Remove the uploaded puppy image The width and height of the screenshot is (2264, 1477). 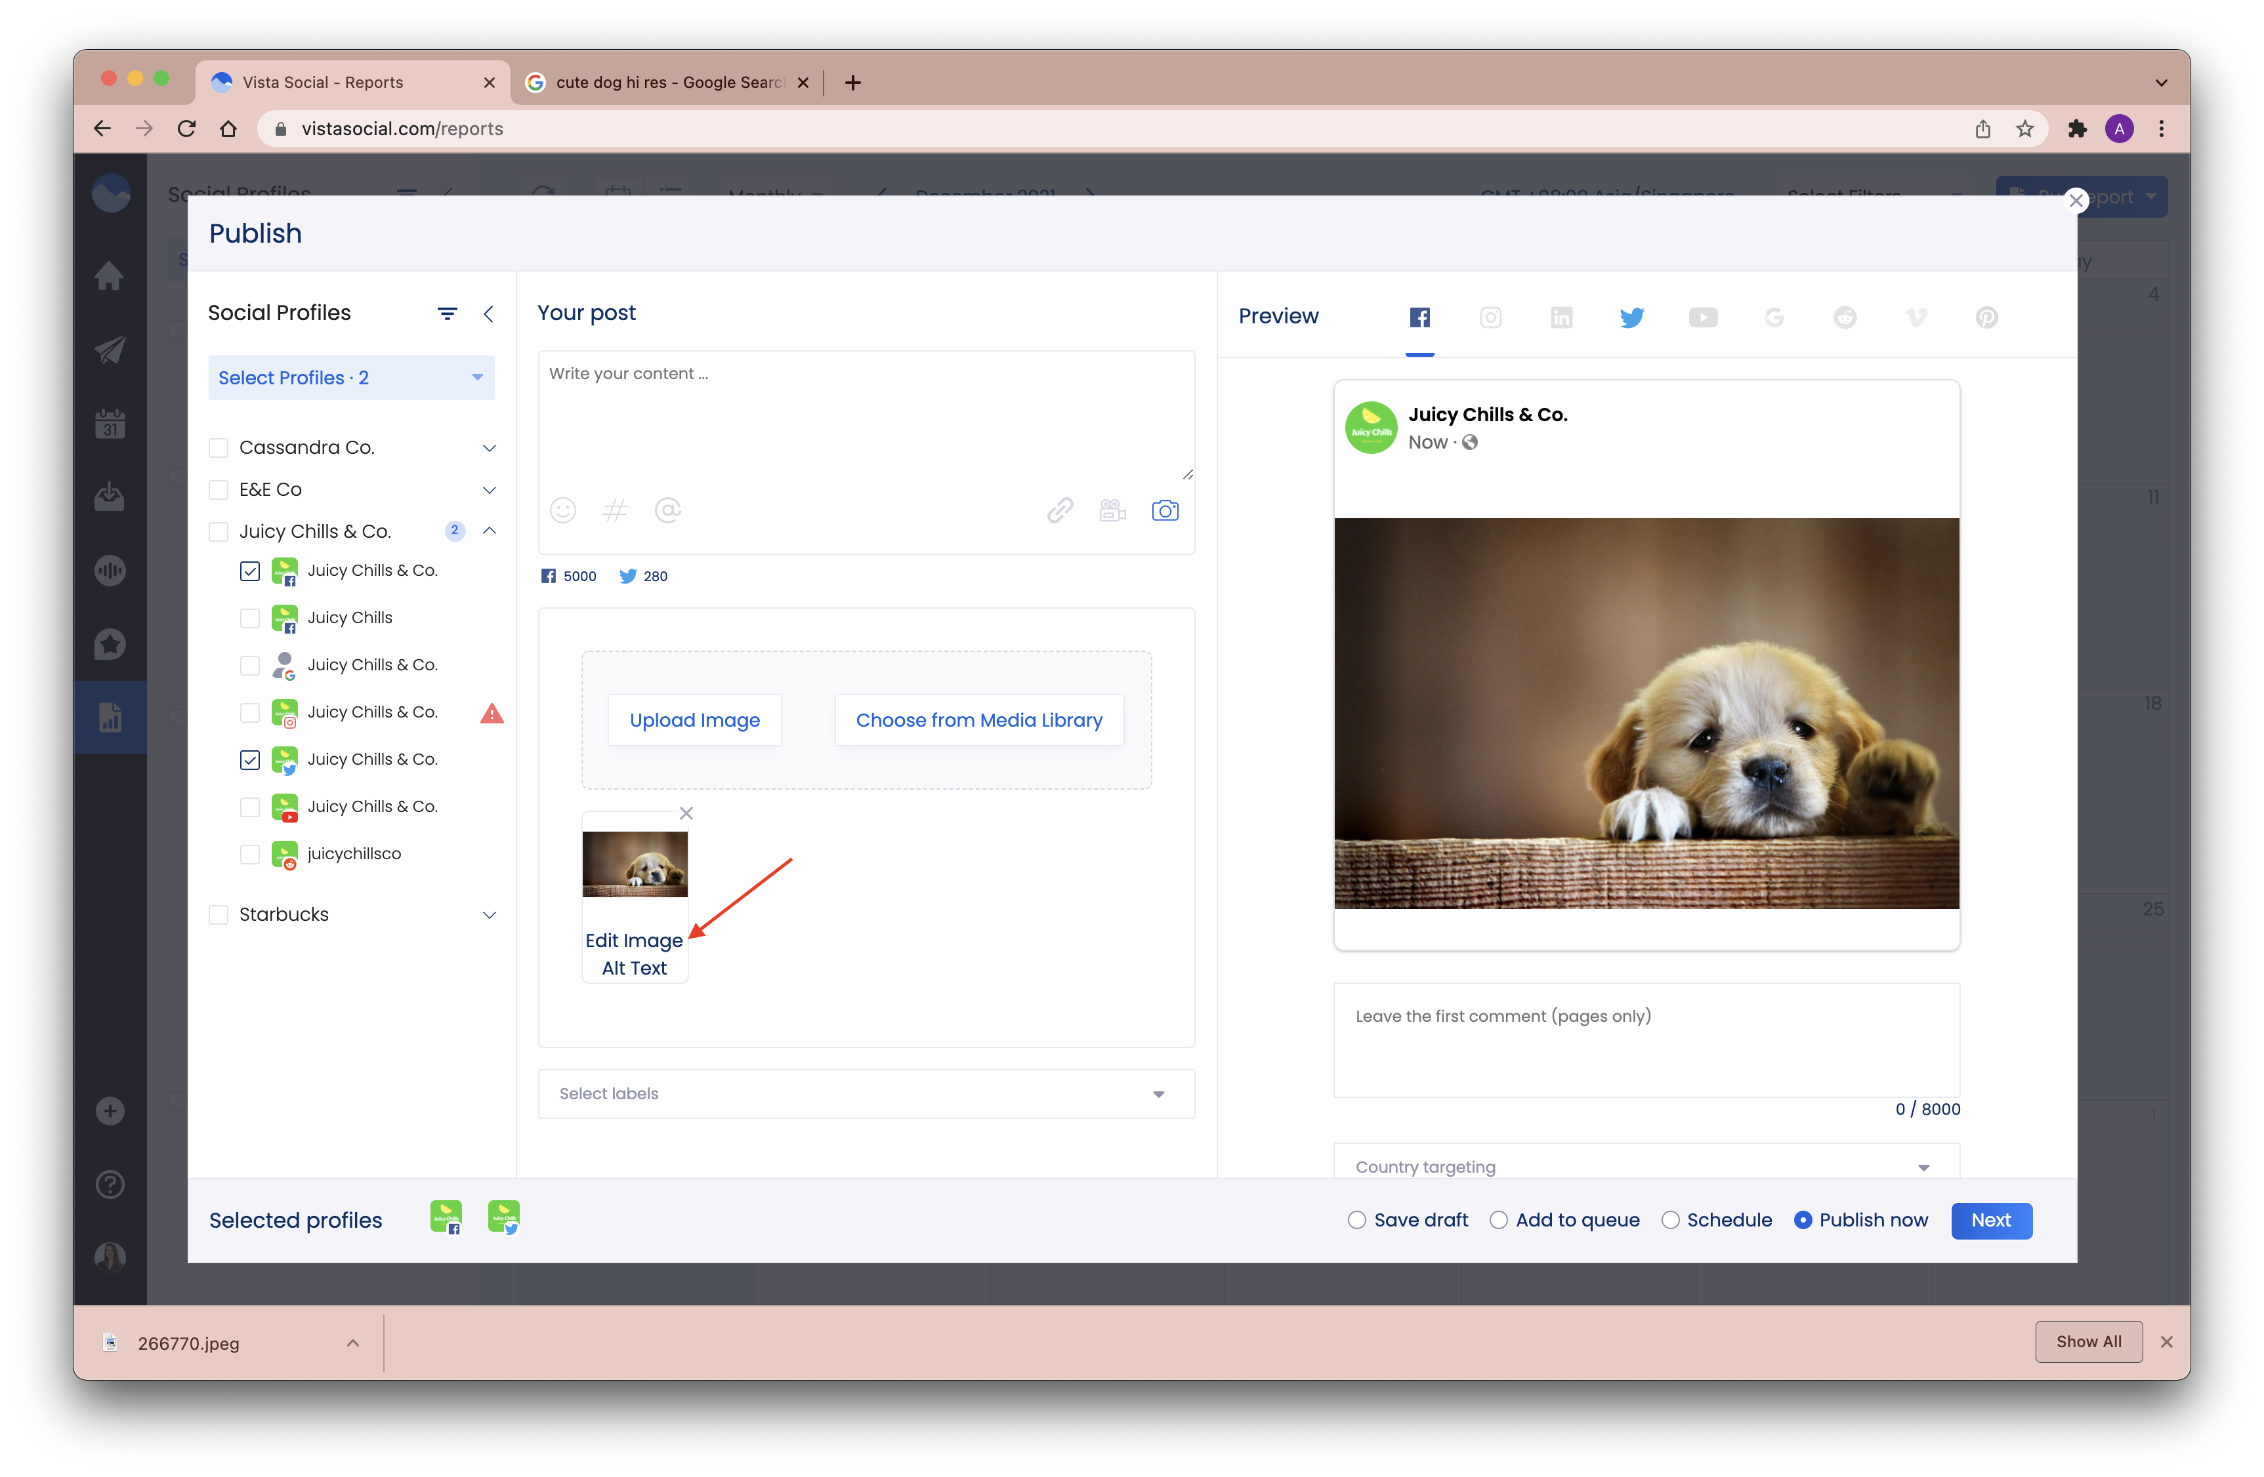coord(686,813)
